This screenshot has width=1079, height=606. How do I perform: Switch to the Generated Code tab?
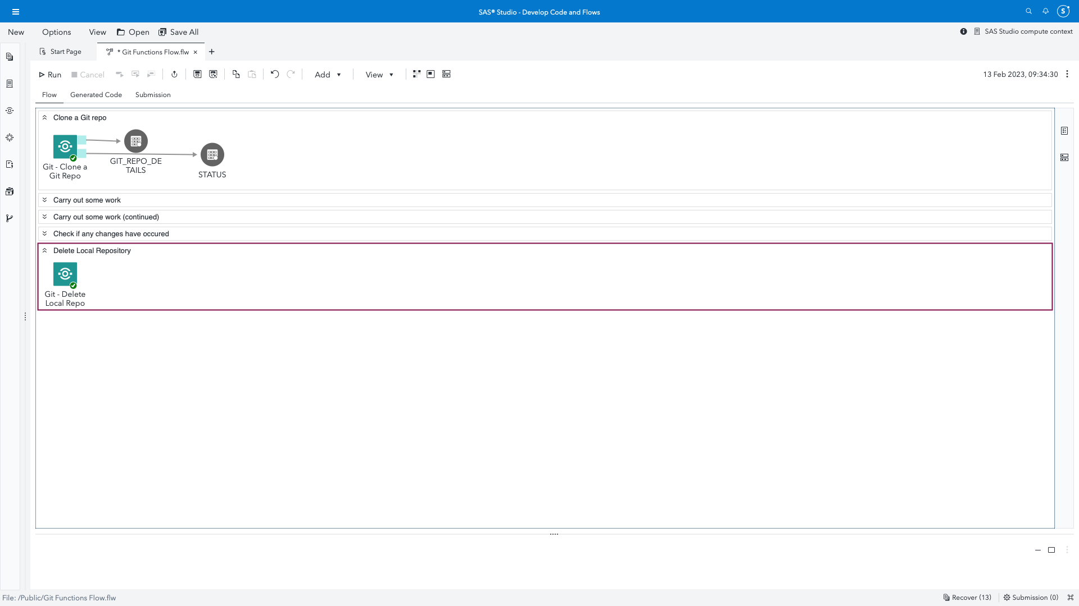click(96, 94)
